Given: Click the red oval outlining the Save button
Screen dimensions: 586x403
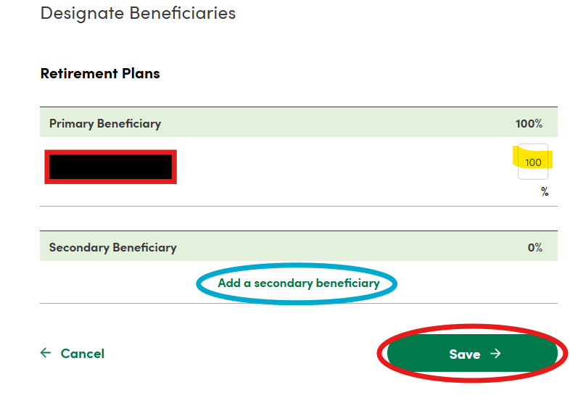Looking at the screenshot, I should [381, 354].
